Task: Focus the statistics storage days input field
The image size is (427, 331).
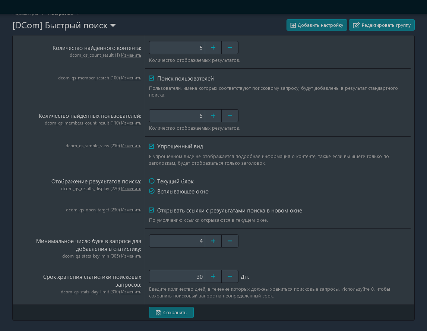Action: click(x=177, y=277)
